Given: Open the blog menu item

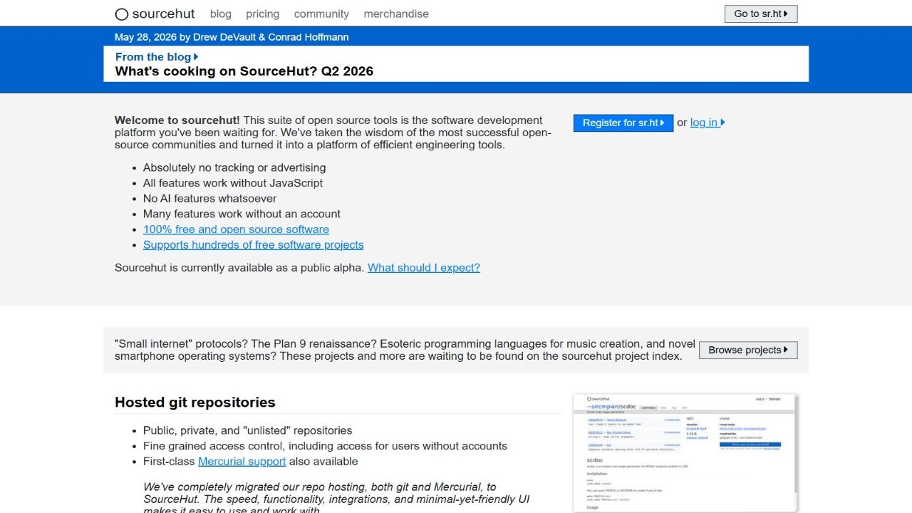Looking at the screenshot, I should 221,14.
